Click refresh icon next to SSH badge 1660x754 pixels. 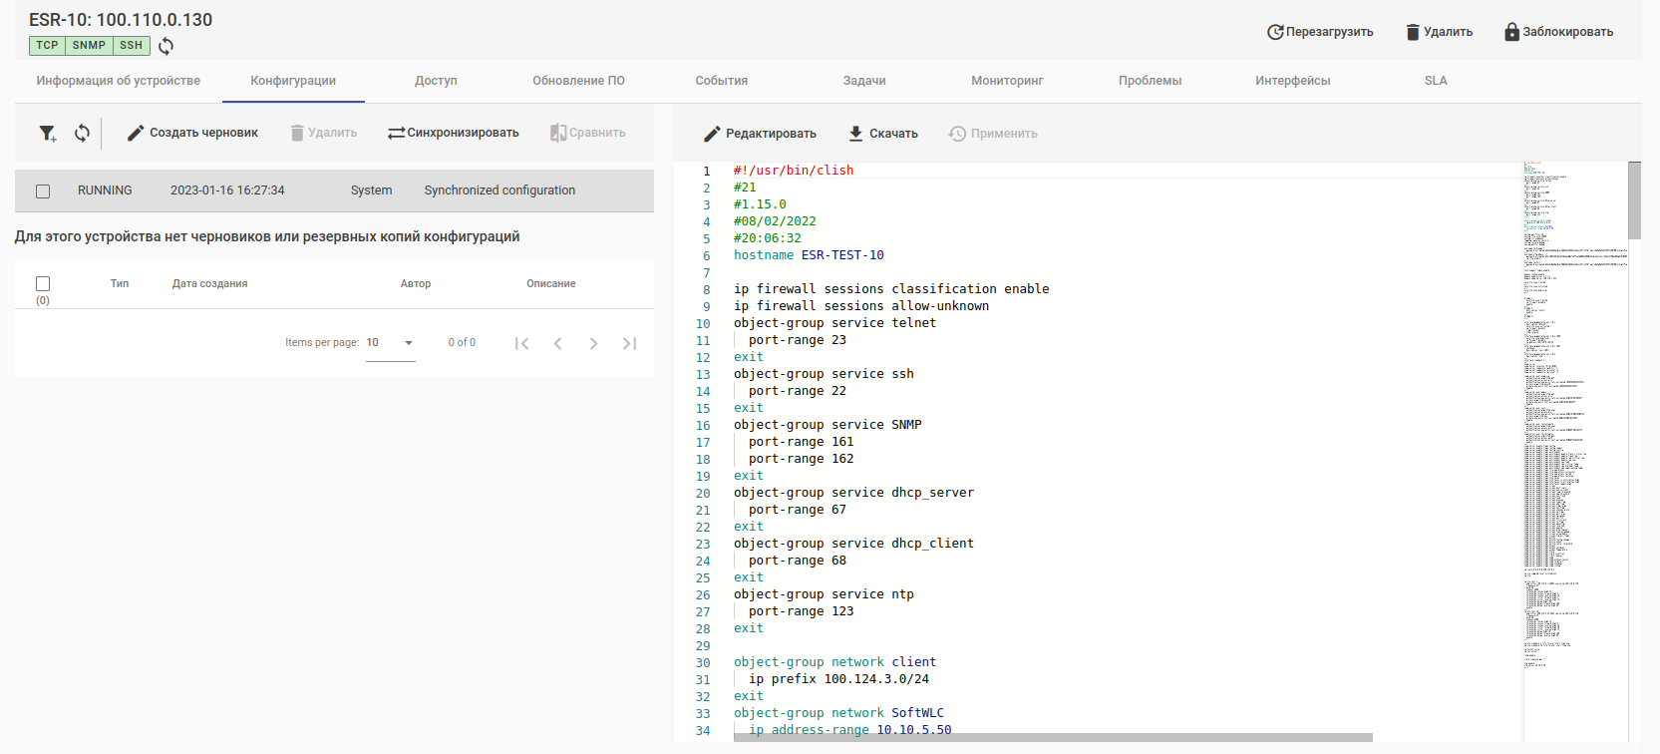click(166, 46)
